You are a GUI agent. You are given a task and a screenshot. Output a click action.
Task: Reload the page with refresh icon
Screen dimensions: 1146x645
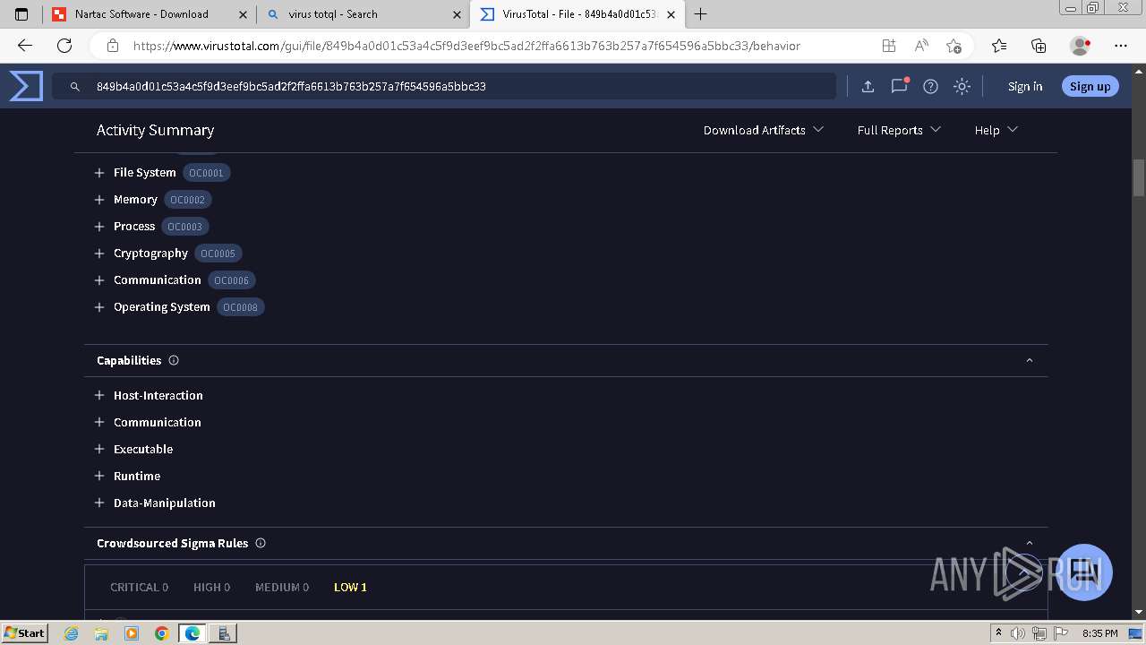tap(64, 46)
